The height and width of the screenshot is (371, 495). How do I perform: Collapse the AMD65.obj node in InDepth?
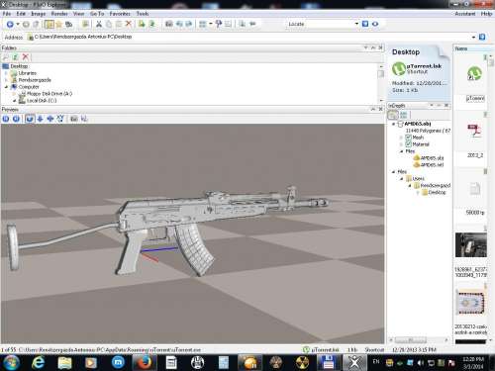[x=393, y=124]
